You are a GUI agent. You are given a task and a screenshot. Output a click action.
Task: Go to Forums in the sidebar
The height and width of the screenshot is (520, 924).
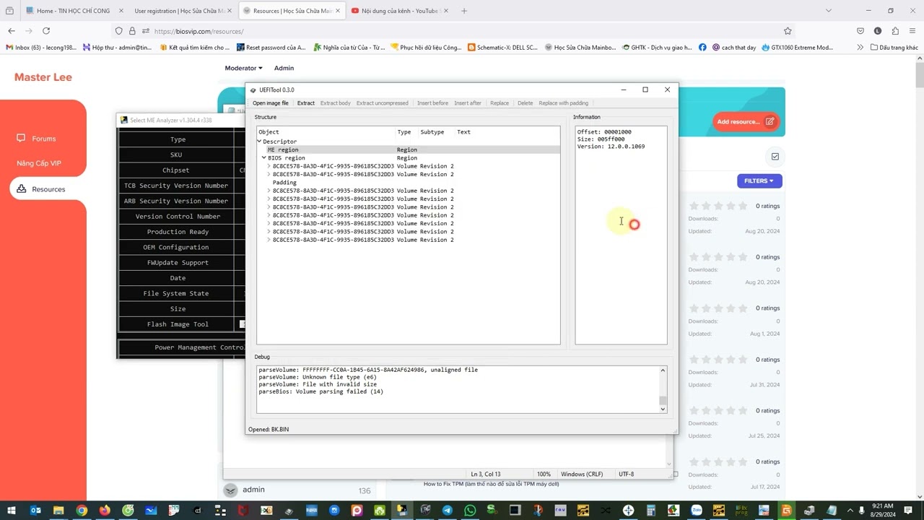pos(44,139)
